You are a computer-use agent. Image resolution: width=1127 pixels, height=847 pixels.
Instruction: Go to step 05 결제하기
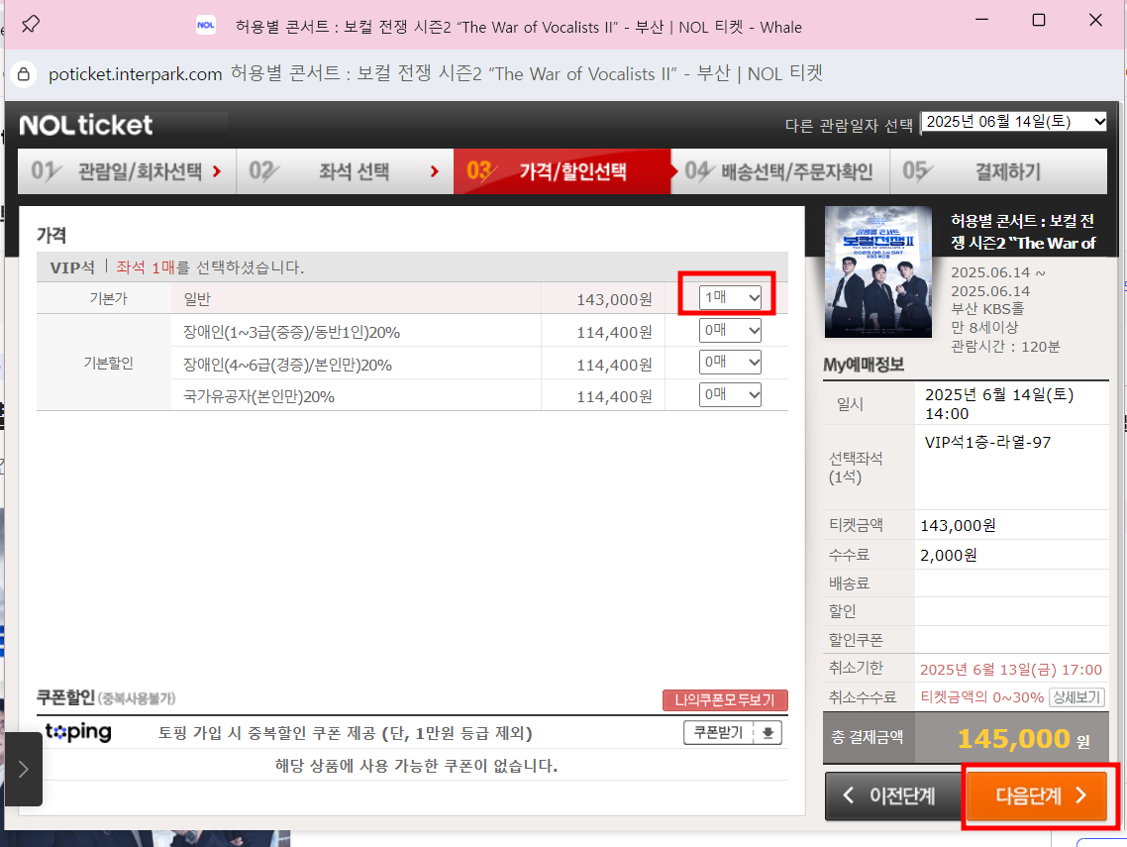click(x=998, y=171)
